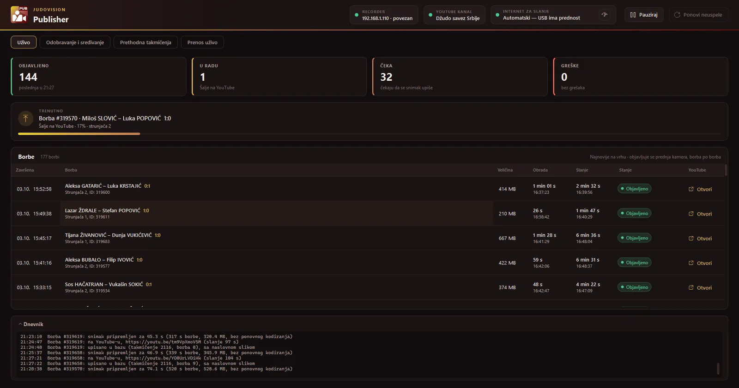Click the Stanje column header
Image resolution: width=739 pixels, height=388 pixels.
pos(625,170)
